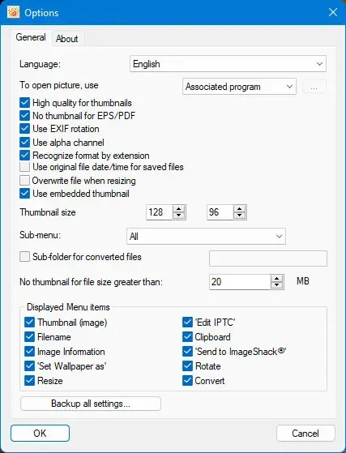Enable Overwrite file when resizing
Screen dimensions: 346x453
25,181
